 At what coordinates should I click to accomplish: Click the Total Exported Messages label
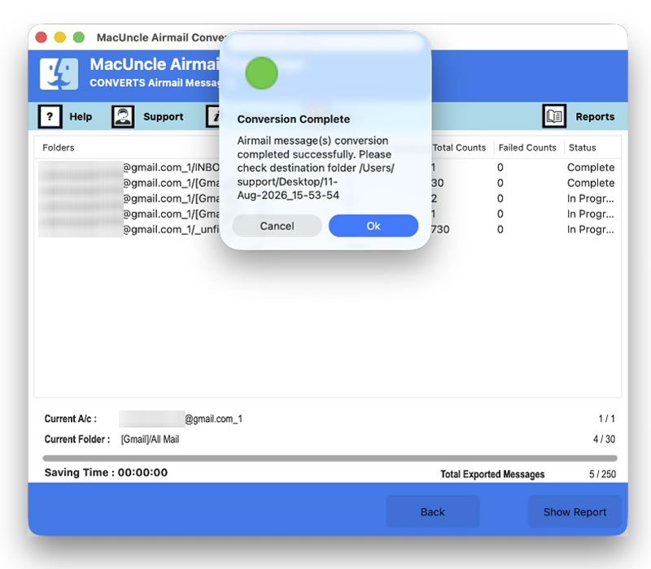tap(492, 474)
